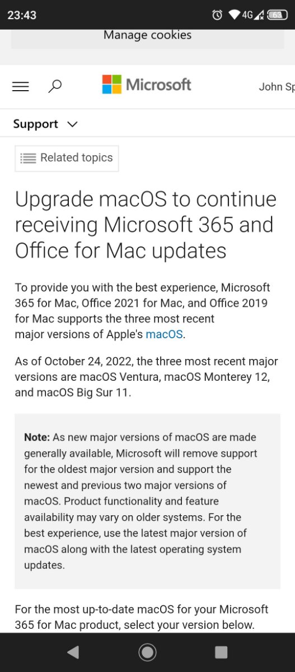Tap the Upgrade macOS article heading
This screenshot has width=295, height=672.
click(x=146, y=225)
